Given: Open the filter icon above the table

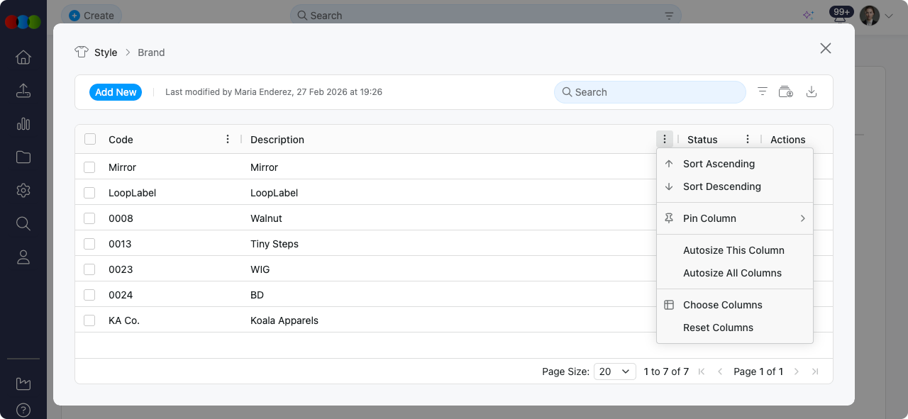Looking at the screenshot, I should pos(762,91).
